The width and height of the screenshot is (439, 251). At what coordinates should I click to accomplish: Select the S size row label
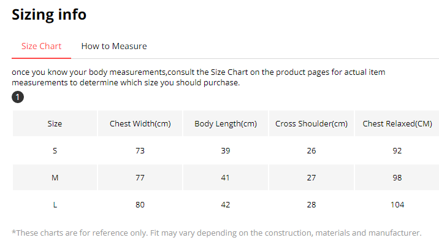(55, 151)
